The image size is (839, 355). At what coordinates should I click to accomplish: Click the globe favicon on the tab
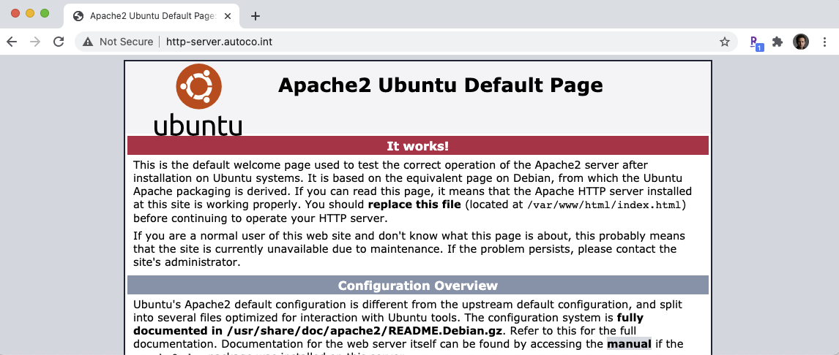click(x=78, y=16)
